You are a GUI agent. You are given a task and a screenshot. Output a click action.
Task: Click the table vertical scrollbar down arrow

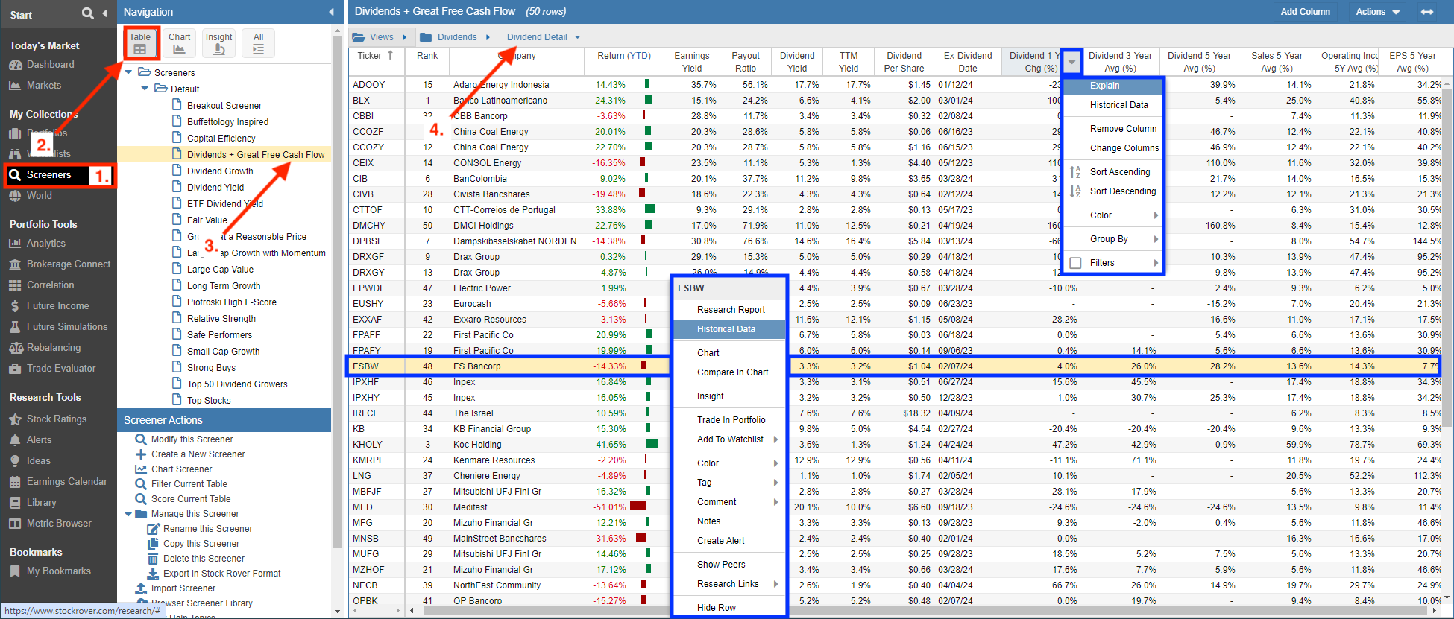(x=1447, y=597)
